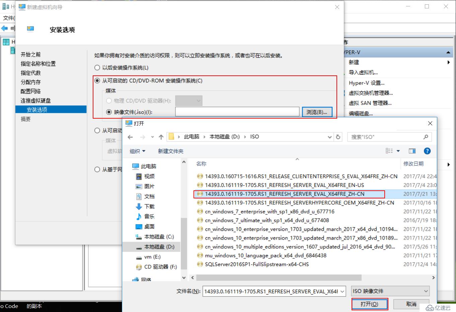This screenshot has width=456, height=312.
Task: Refresh the ISO folder listing
Action: pos(338,137)
